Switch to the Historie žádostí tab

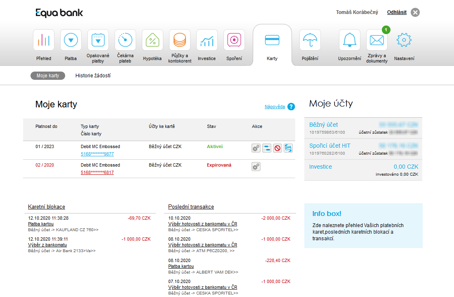93,76
